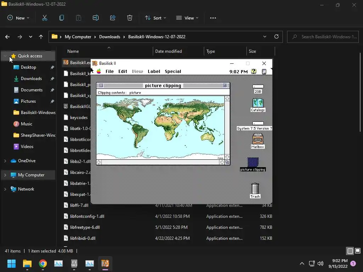This screenshot has height=272, width=363.
Task: Click the Delete trash icon in Explorer toolbar
Action: point(130,18)
